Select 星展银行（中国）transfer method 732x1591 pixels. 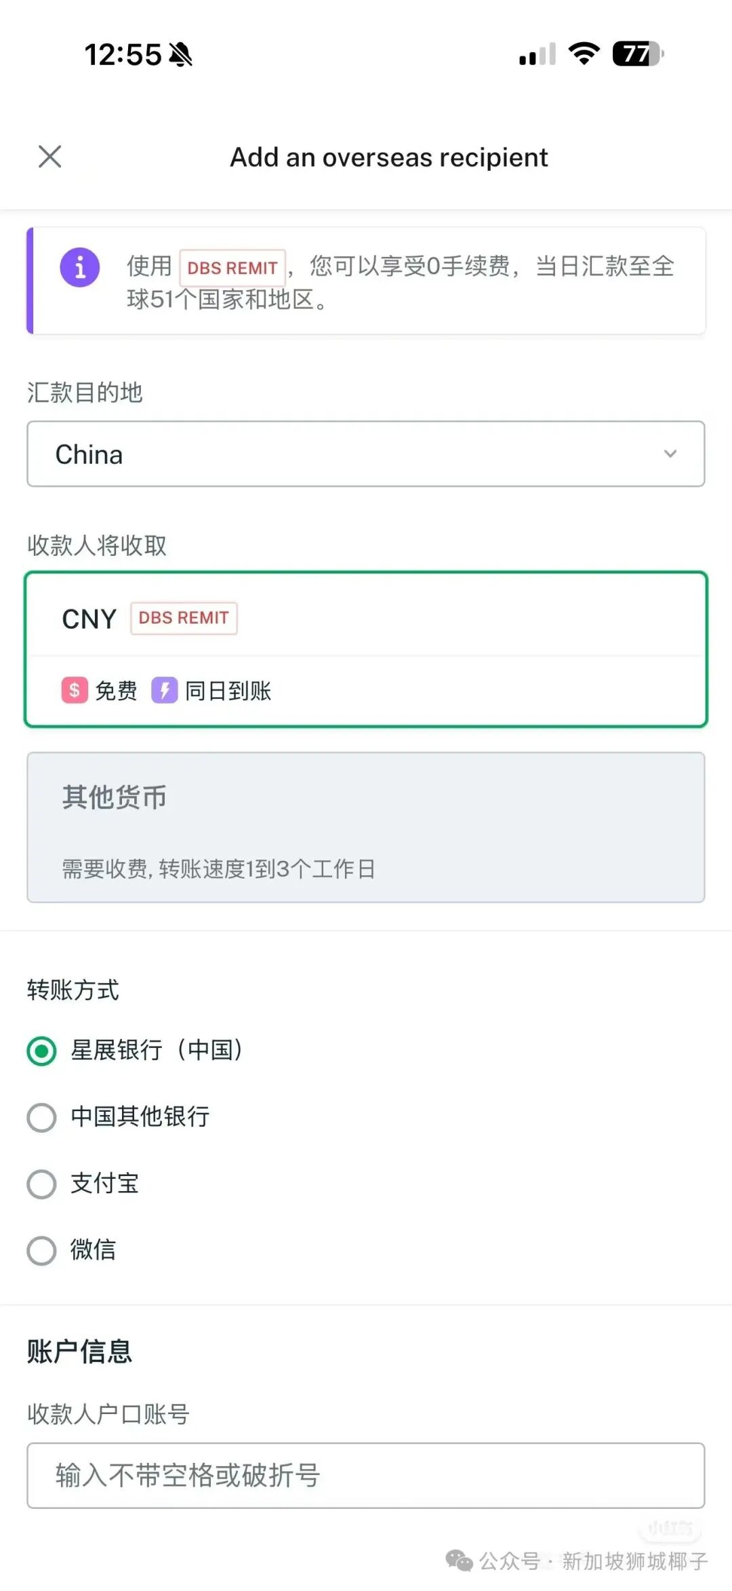click(42, 1051)
